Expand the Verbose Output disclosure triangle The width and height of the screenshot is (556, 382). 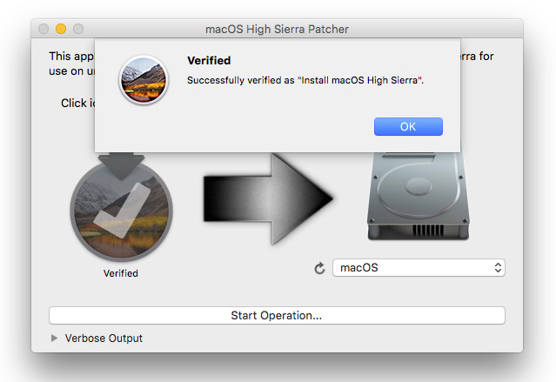[56, 338]
